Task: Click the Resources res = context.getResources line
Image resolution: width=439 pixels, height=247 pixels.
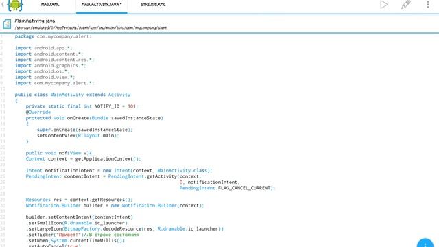Action: (79, 200)
